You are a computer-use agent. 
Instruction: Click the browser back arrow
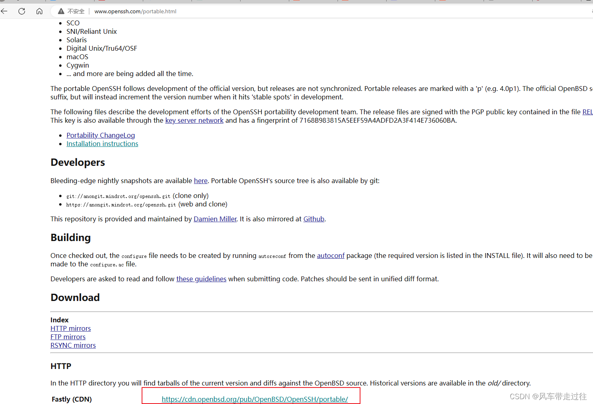tap(4, 11)
